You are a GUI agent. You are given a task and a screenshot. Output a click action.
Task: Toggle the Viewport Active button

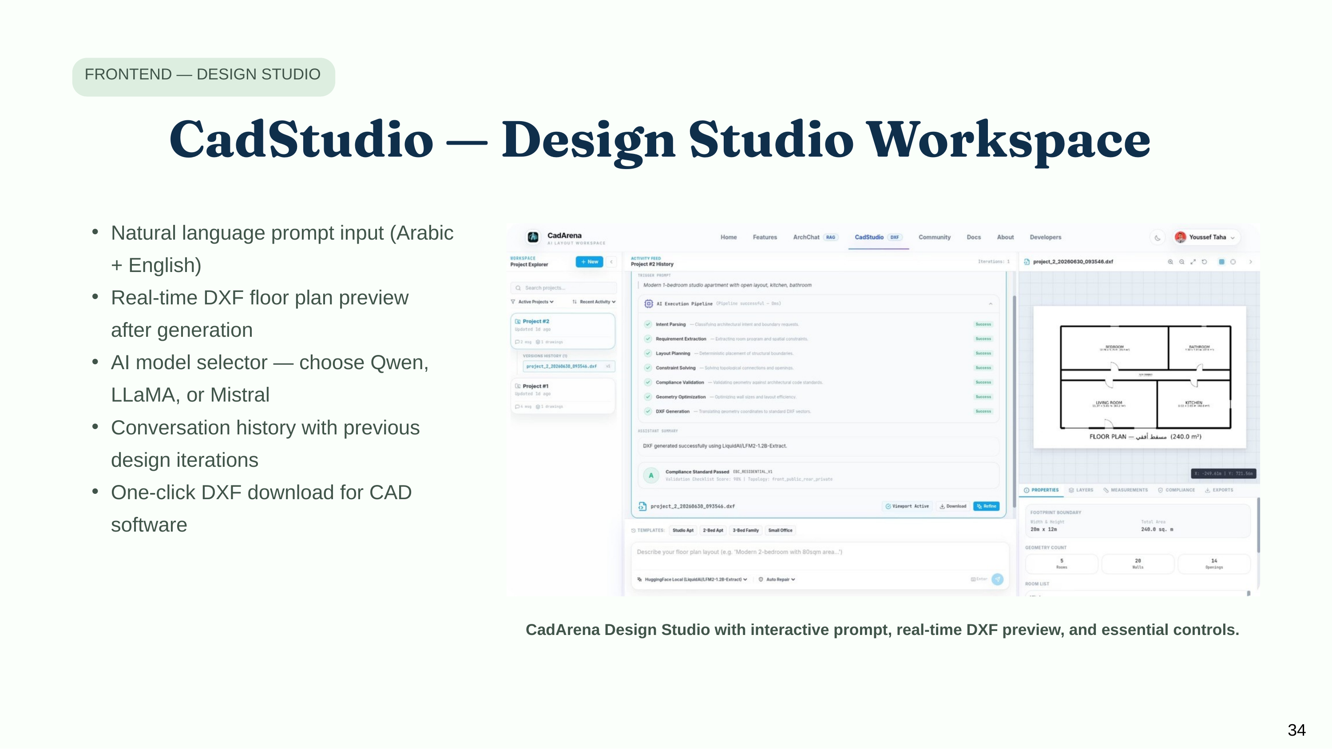[907, 507]
